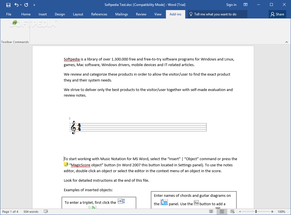The image size is (291, 215).
Task: Open the File menu
Action: coord(9,14)
